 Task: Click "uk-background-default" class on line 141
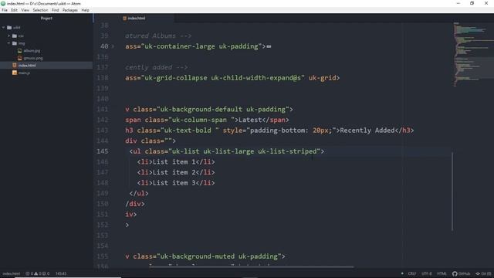(201, 110)
